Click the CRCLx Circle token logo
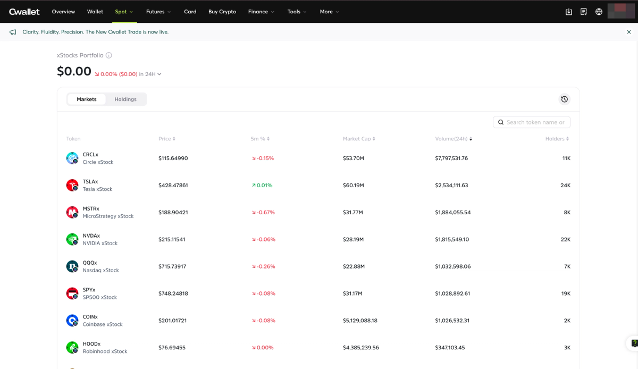Viewport: 638px width, 369px height. pos(72,158)
